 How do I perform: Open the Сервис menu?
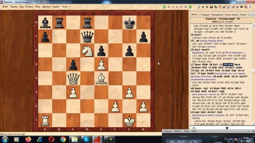click(56, 7)
